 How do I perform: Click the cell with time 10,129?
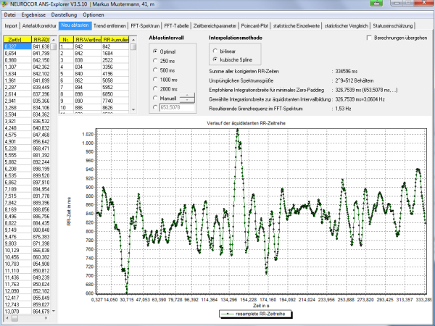click(x=17, y=251)
